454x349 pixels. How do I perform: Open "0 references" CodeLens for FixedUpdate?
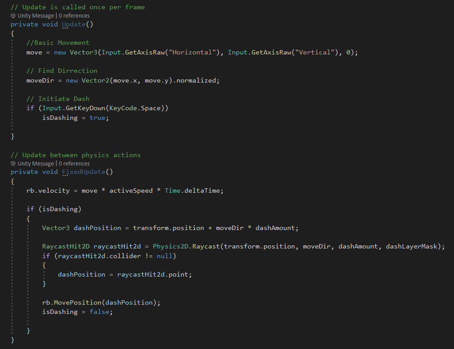point(75,163)
